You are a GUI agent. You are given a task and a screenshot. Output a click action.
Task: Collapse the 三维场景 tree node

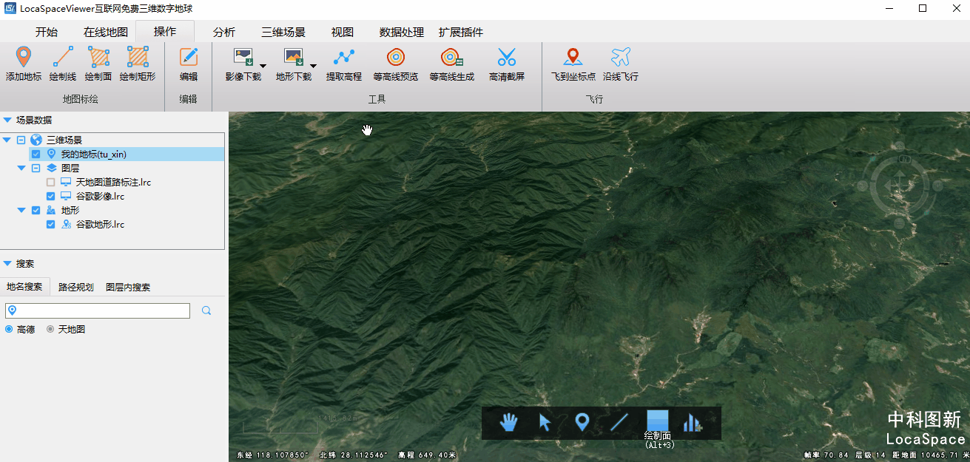(x=7, y=140)
